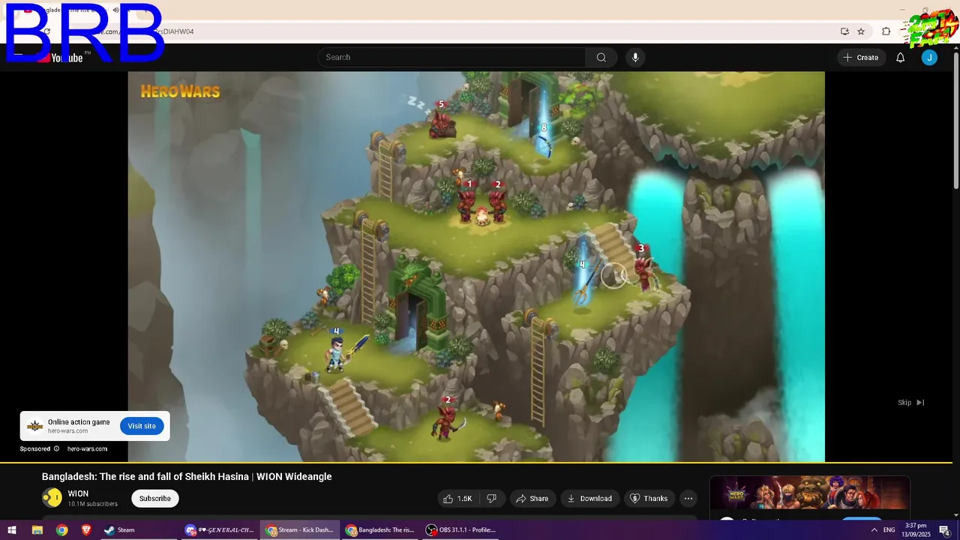The image size is (960, 540).
Task: Switch to Bangladesh: The rise taskbar window
Action: point(379,530)
